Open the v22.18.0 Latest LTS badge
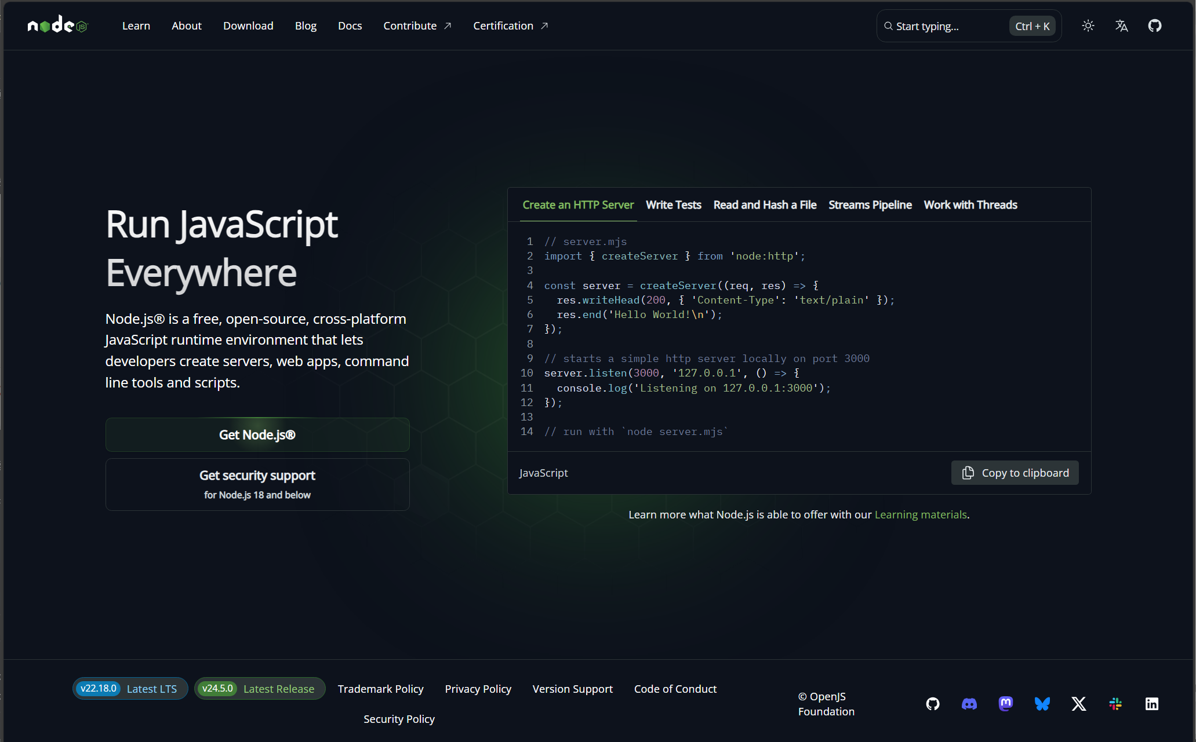Screen dimensions: 1196x742 [x=130, y=689]
